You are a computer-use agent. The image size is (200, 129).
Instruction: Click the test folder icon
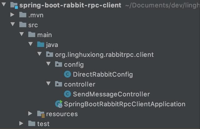click(x=32, y=123)
